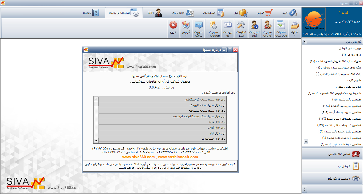363x194 pixels.
Task: Click the sidebar list scroll-down arrow
Action: click(306, 142)
